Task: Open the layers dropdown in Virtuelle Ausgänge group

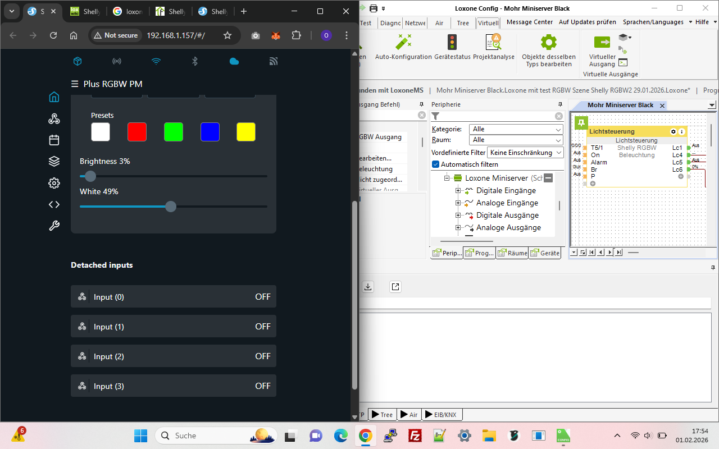Action: tap(625, 38)
